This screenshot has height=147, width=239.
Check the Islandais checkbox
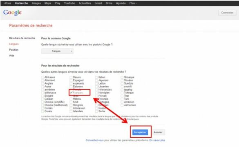point(71,111)
